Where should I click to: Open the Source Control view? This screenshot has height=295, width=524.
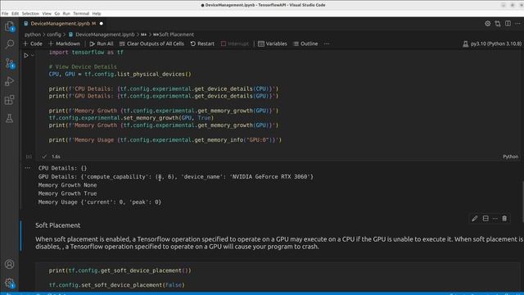pyautogui.click(x=9, y=63)
